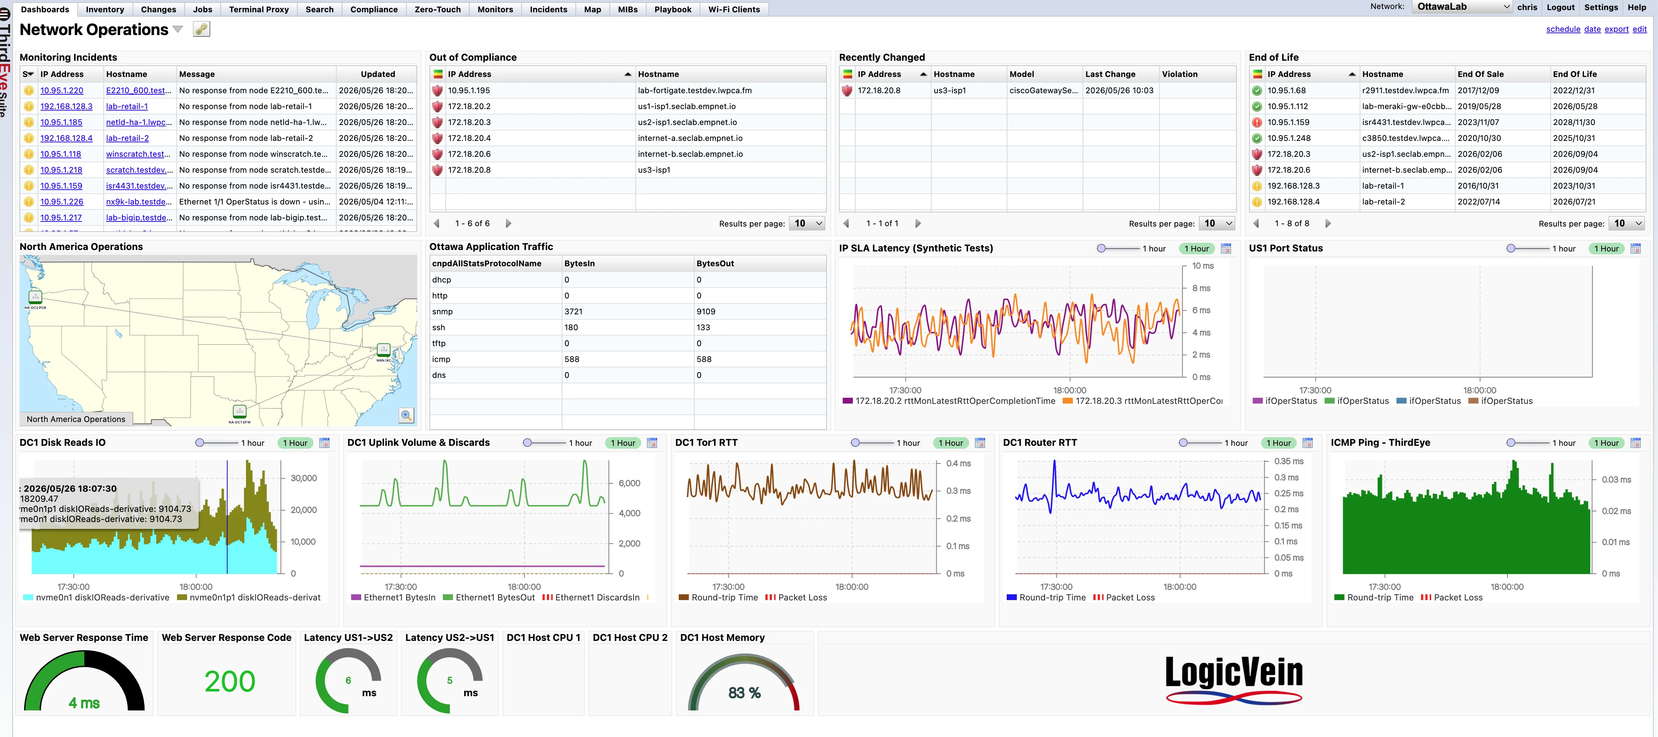Open IP address link 192.168.128.3
The height and width of the screenshot is (737, 1658).
(x=66, y=106)
